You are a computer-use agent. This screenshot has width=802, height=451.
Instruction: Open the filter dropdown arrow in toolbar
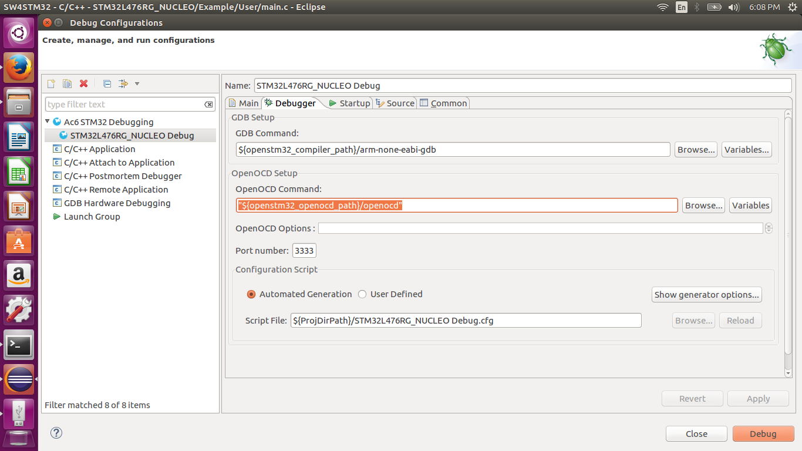click(x=137, y=83)
